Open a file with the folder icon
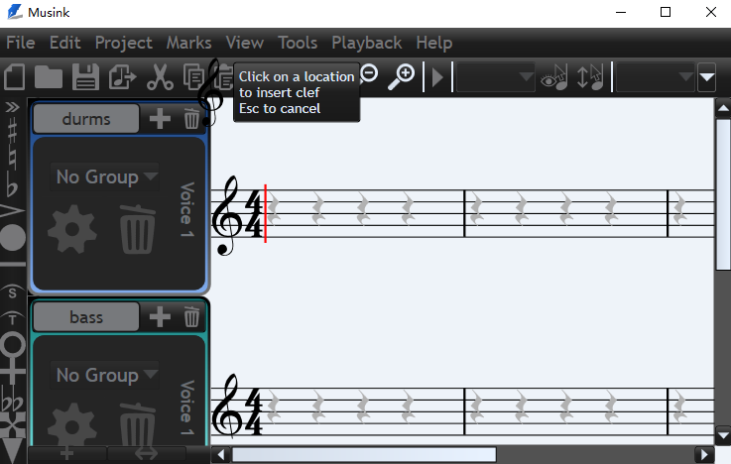731x464 pixels. point(49,76)
